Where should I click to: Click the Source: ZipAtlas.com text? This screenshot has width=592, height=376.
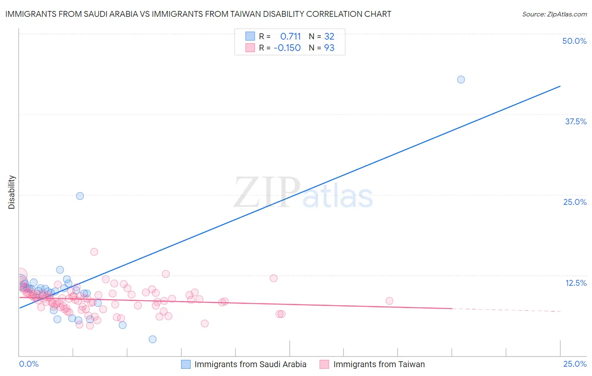[x=555, y=14]
